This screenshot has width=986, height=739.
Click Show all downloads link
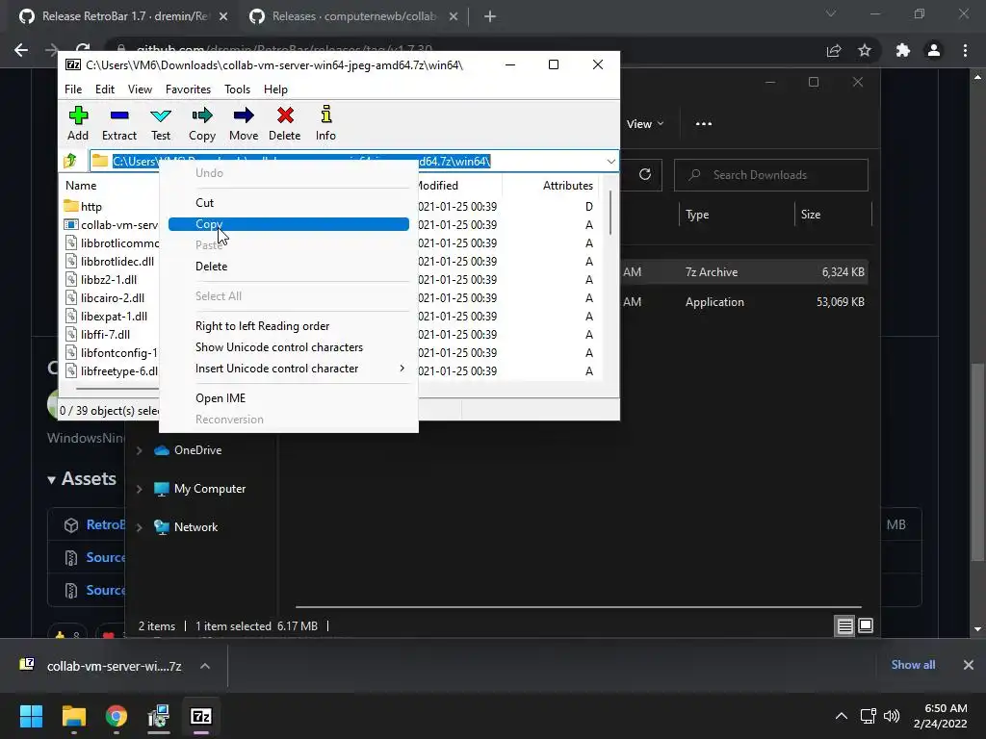[x=913, y=665]
